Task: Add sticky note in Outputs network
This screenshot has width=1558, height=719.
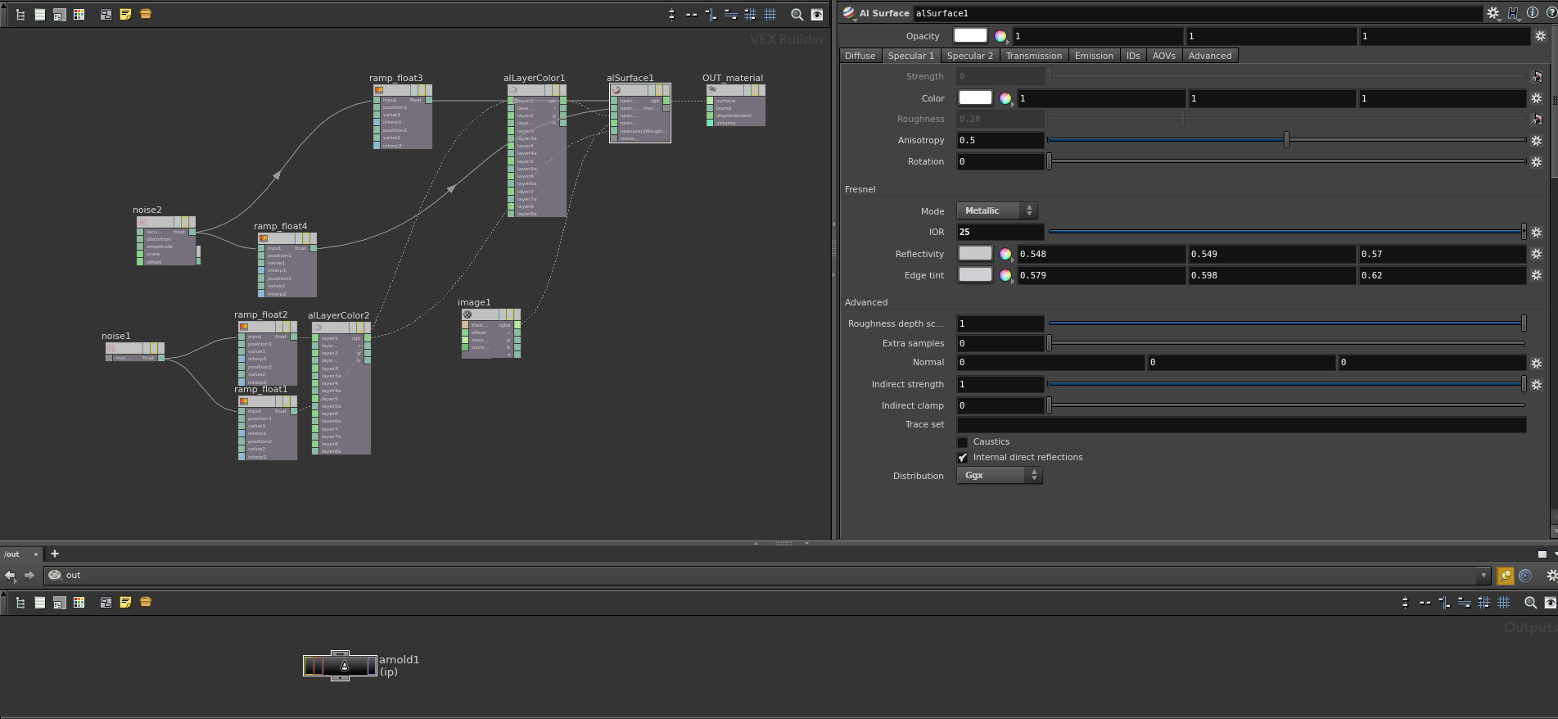Action: click(x=125, y=602)
